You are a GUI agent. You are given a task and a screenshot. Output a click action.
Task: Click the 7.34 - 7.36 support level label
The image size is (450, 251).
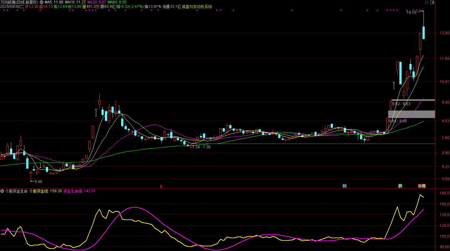pyautogui.click(x=201, y=147)
